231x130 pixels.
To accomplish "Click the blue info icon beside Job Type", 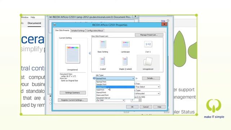I will tap(94, 78).
